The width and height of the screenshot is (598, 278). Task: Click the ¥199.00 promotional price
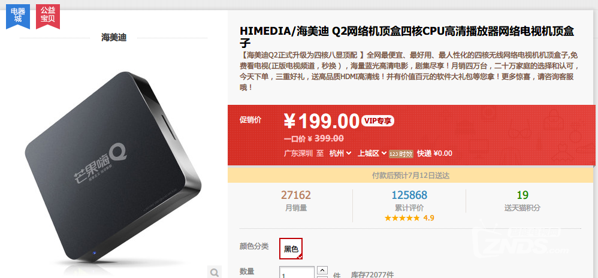point(322,121)
